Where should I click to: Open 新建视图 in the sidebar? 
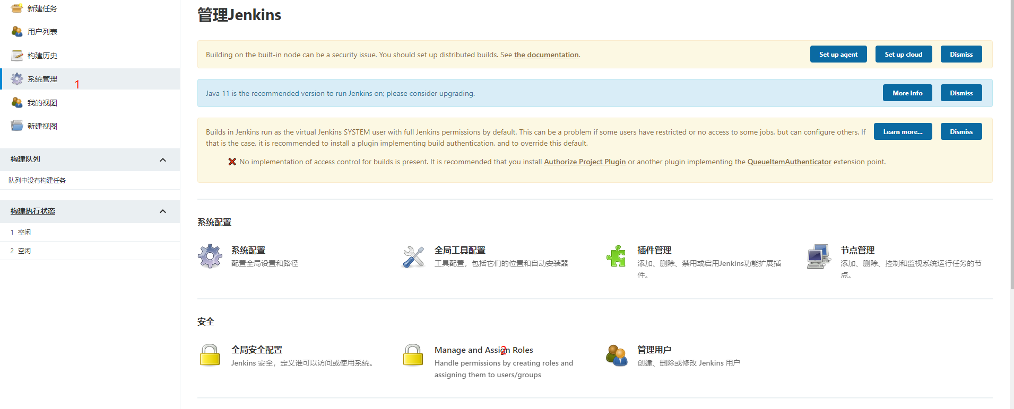42,126
